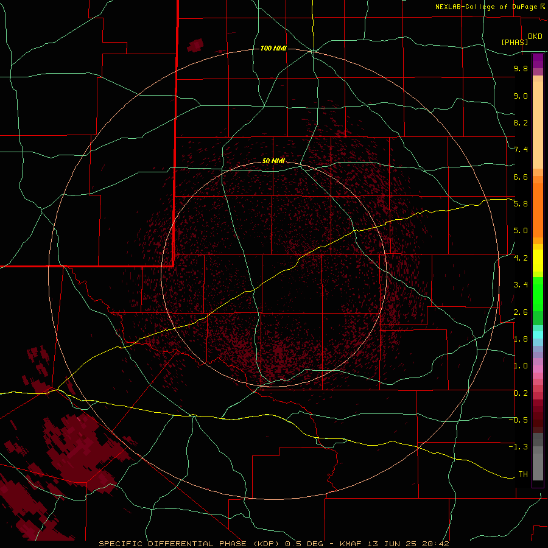Image resolution: width=548 pixels, height=548 pixels.
Task: Click the 9.8 value on color scale
Action: click(x=521, y=68)
